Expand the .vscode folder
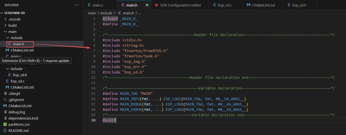The width and height of the screenshot is (346, 135). point(14,19)
